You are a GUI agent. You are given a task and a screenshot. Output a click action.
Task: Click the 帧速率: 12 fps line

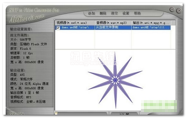pos(21,53)
